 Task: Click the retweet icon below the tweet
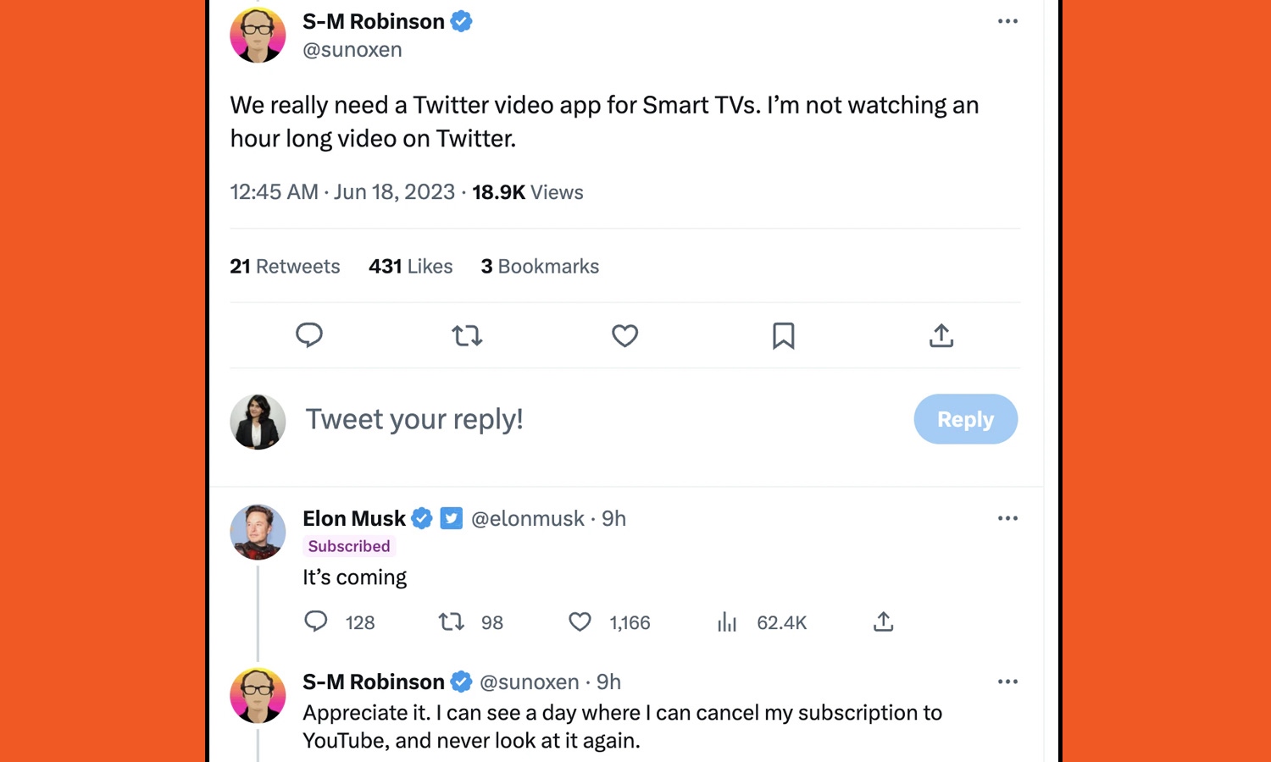tap(467, 335)
